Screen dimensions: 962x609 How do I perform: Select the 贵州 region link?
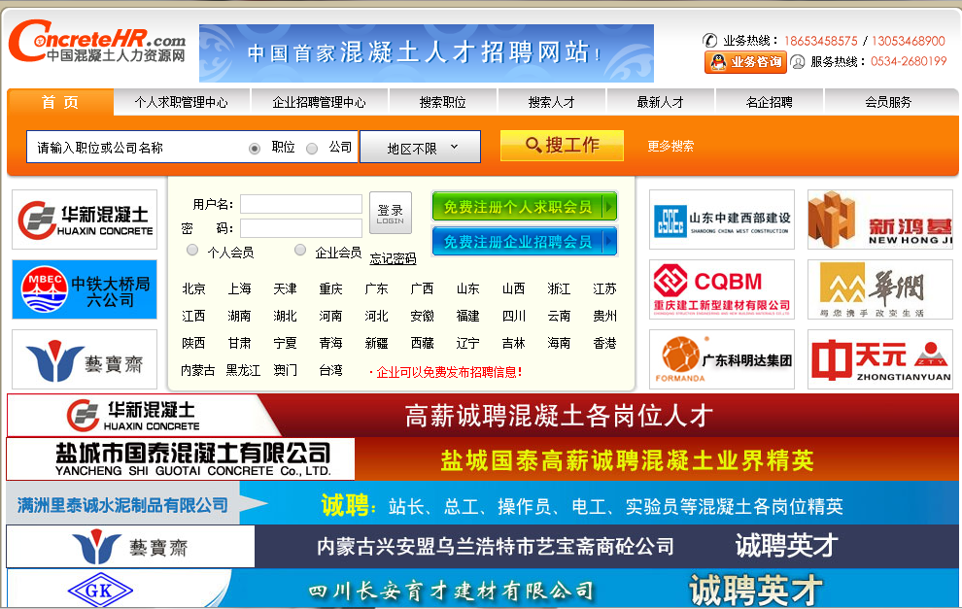(605, 316)
